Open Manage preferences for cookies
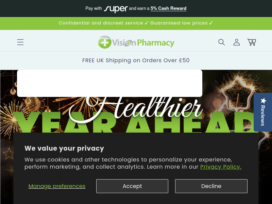The width and height of the screenshot is (272, 204). (x=57, y=186)
